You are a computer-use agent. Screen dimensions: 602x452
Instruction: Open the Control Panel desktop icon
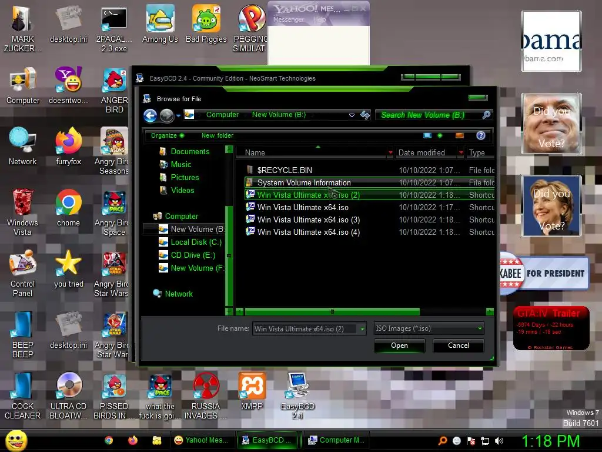pos(22,273)
